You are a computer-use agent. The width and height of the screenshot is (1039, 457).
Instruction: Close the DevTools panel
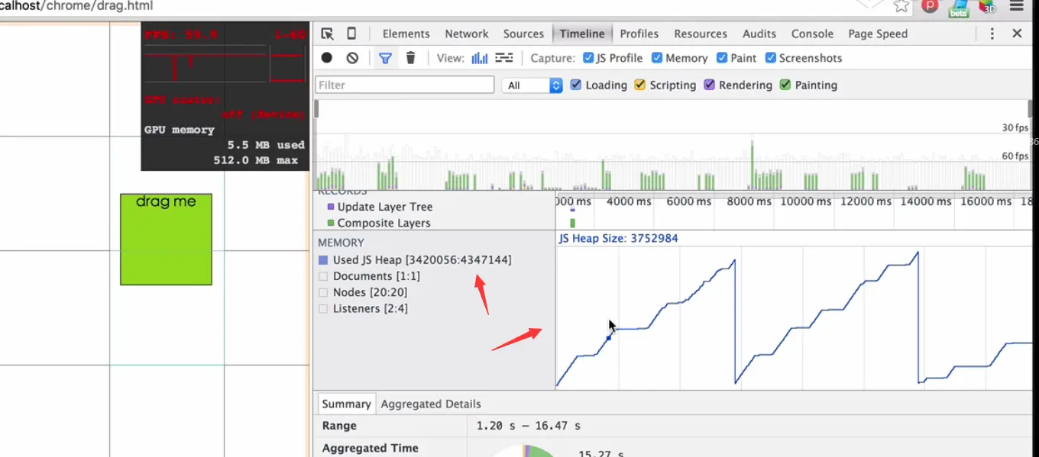pyautogui.click(x=1017, y=34)
